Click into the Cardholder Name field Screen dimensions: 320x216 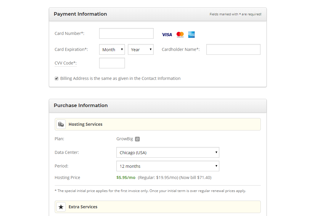[233, 49]
